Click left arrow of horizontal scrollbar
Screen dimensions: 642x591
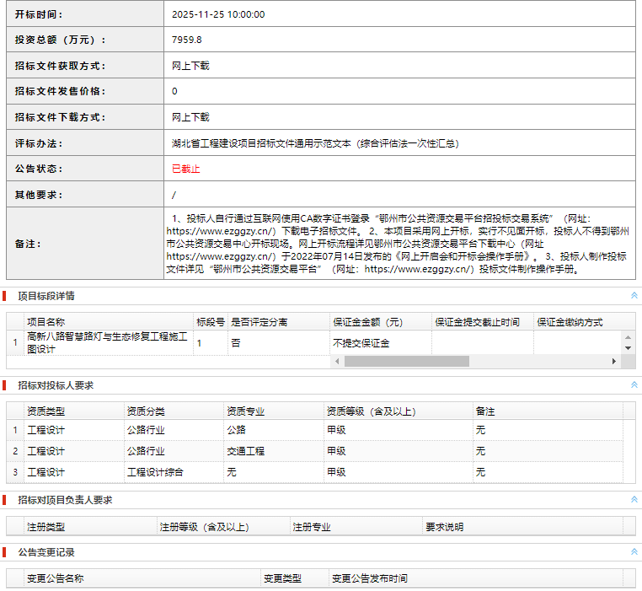point(337,361)
